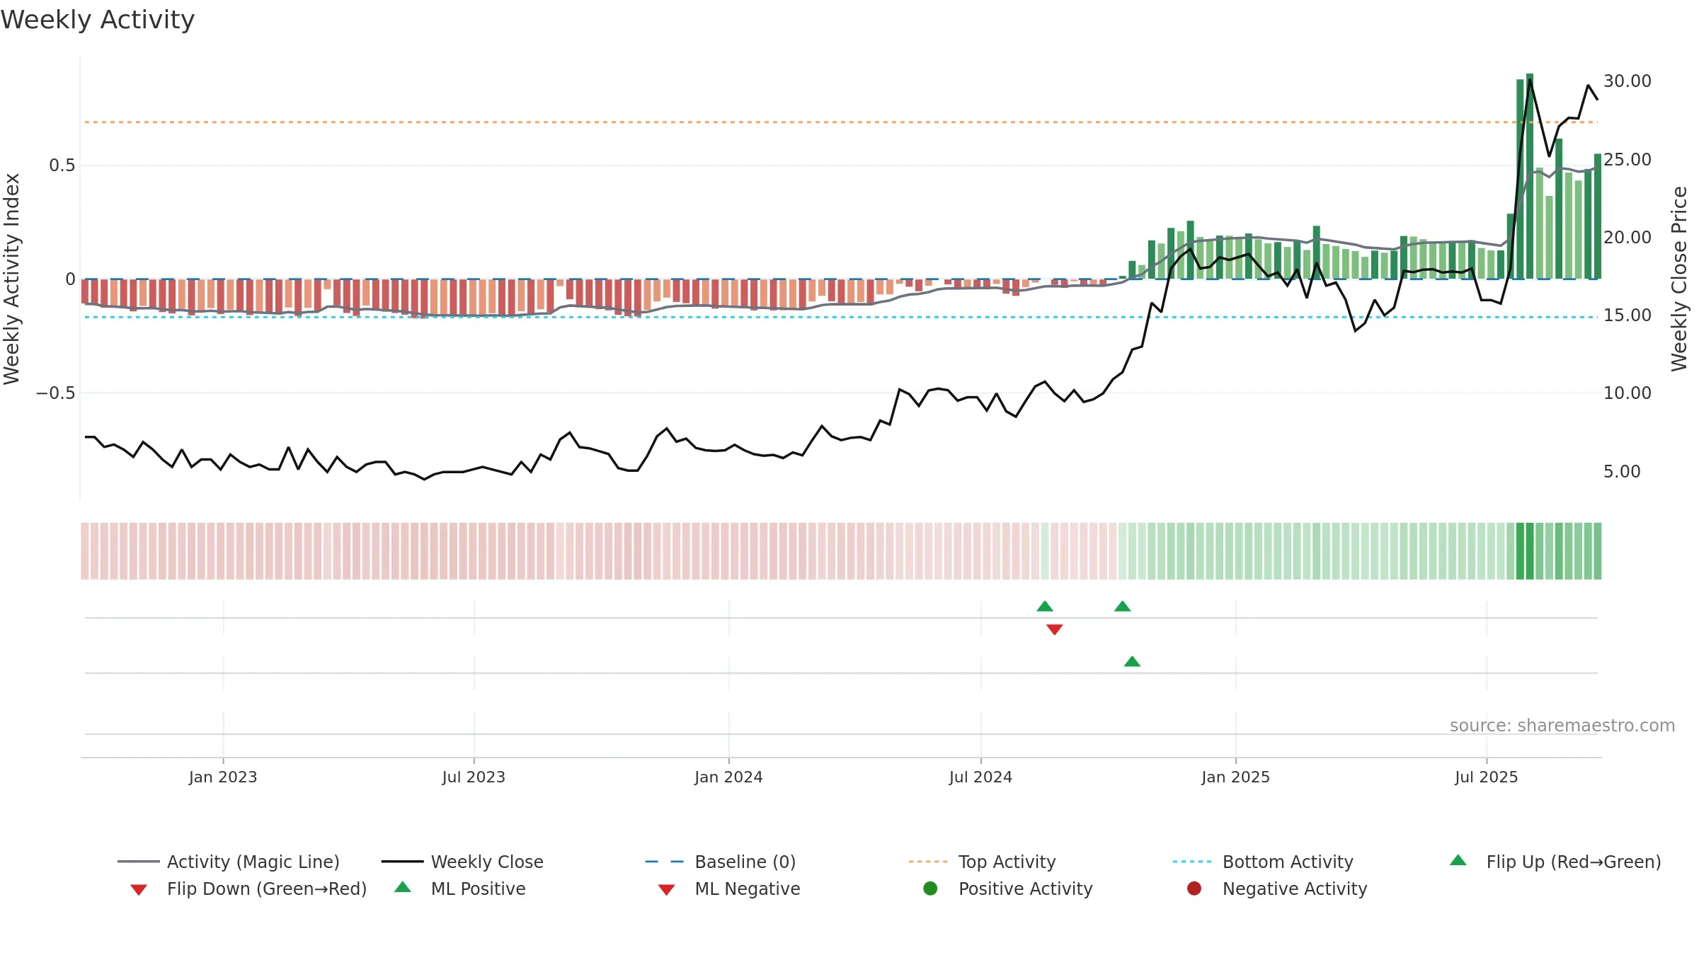The image size is (1699, 955).
Task: Toggle Flip Down (Green→Red) legend entry
Action: click(248, 889)
